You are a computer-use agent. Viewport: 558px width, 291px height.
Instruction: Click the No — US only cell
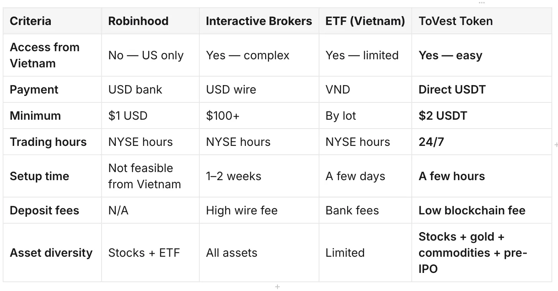150,55
